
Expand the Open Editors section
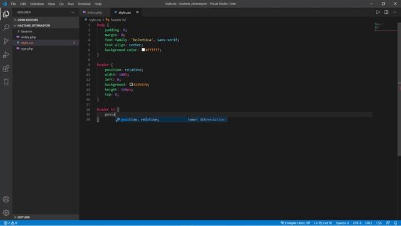[x=46, y=19]
